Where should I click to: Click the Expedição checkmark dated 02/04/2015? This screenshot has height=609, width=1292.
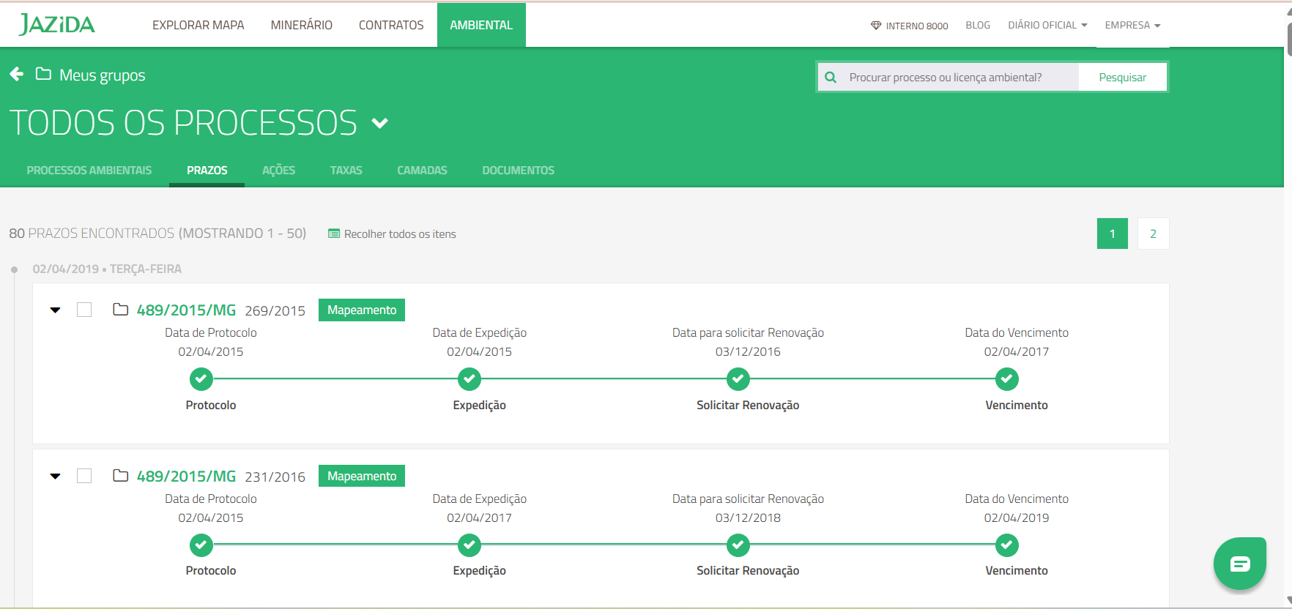[469, 379]
